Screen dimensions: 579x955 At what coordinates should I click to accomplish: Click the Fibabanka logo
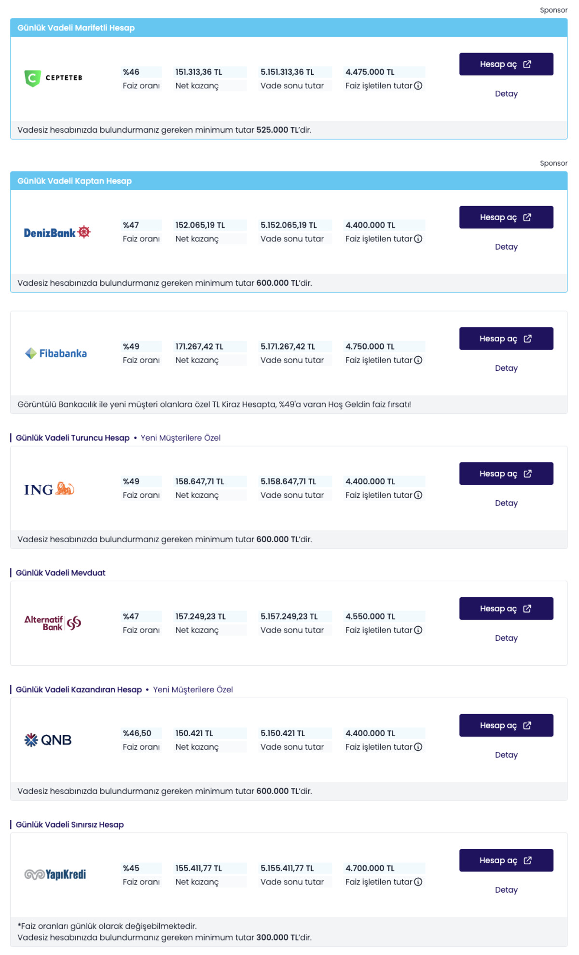tap(56, 353)
